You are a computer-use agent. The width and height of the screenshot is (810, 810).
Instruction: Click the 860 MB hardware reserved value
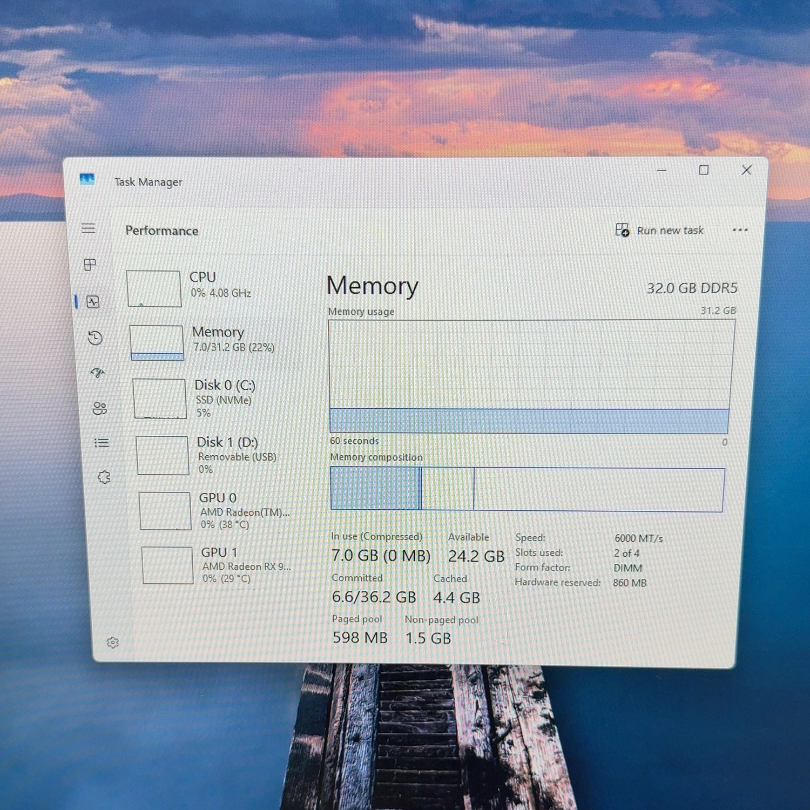pos(630,583)
